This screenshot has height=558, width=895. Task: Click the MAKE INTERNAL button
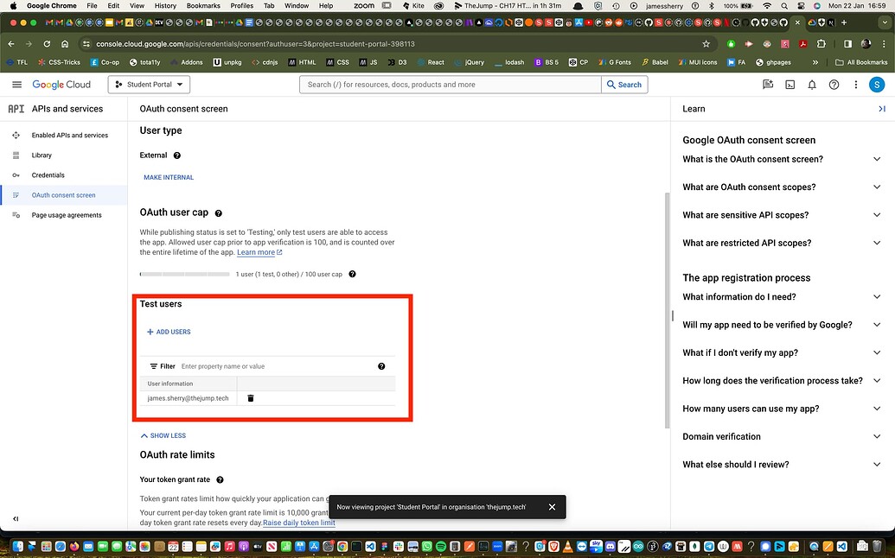pyautogui.click(x=168, y=177)
